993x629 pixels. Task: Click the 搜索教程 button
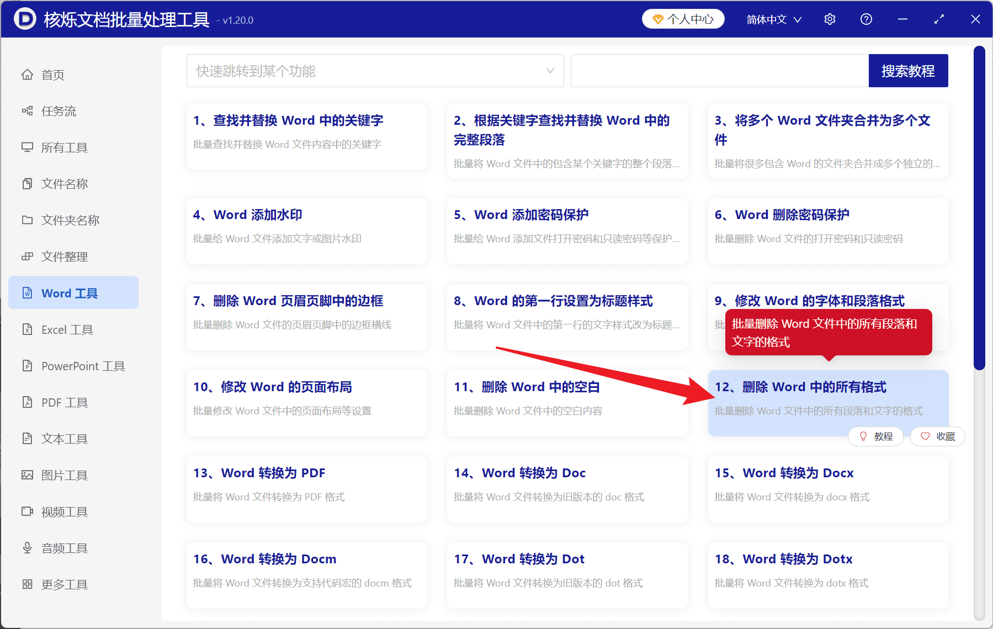tap(908, 71)
